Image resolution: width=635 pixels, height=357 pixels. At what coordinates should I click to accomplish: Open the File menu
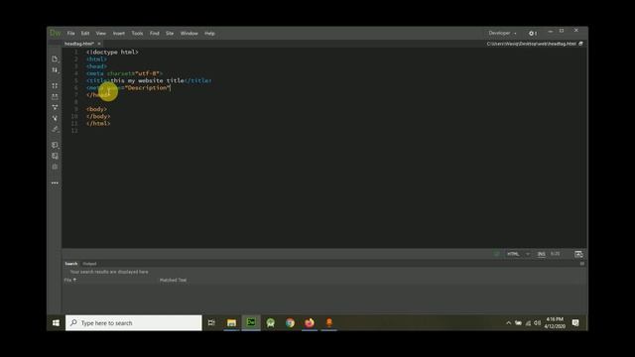70,33
